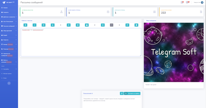The height and width of the screenshot is (108, 206).
Task: Click the refresh button in the text toolbar
Action: (x=127, y=25)
